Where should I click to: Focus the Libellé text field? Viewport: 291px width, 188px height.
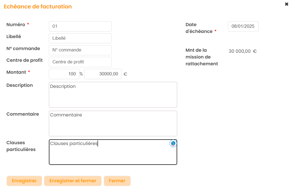(x=80, y=38)
